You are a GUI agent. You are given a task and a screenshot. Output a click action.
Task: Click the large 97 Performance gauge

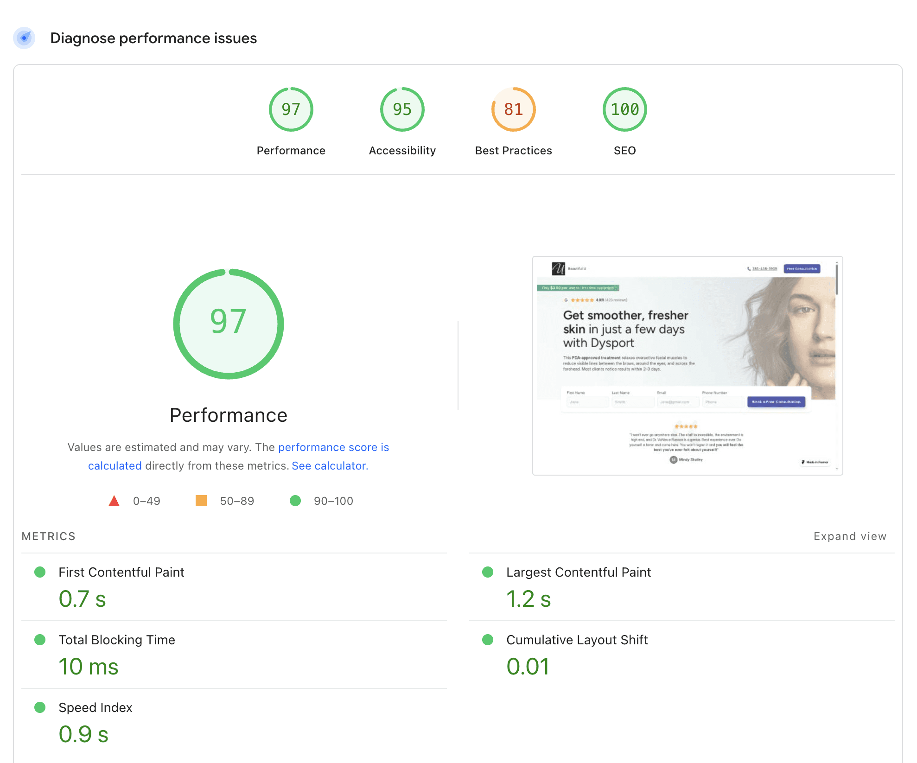(x=228, y=324)
